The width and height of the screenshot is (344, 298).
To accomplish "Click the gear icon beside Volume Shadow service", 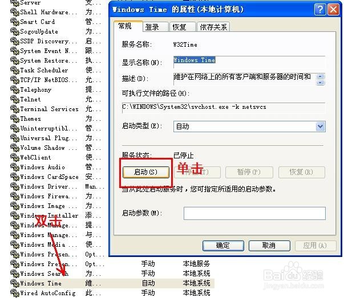I will [x=15, y=148].
